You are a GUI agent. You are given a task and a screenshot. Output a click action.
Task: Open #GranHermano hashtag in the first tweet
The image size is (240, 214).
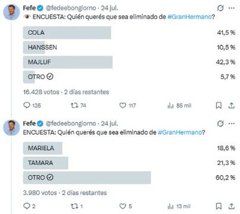190,17
